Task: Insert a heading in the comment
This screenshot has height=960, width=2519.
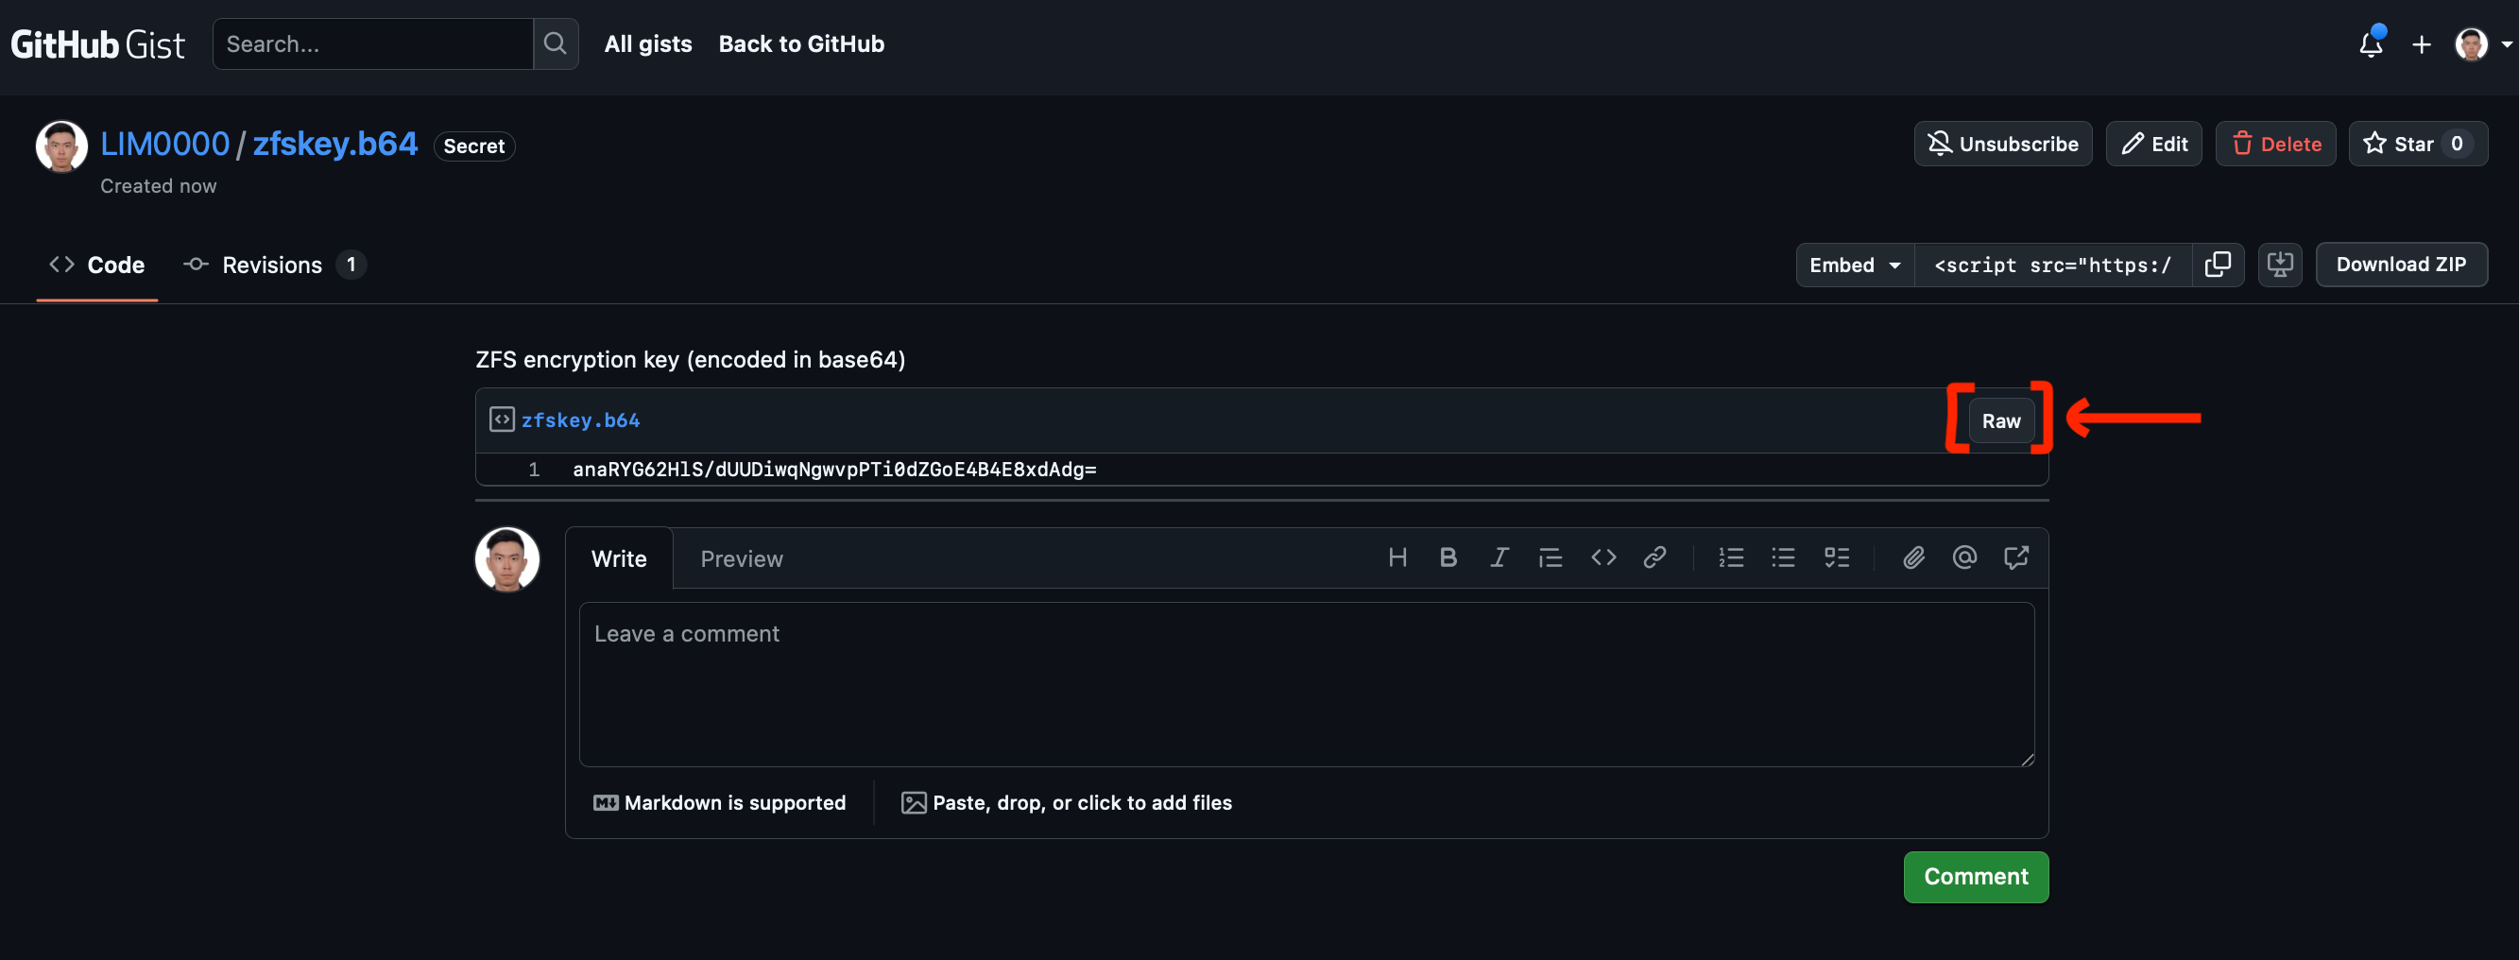Action: pyautogui.click(x=1397, y=558)
